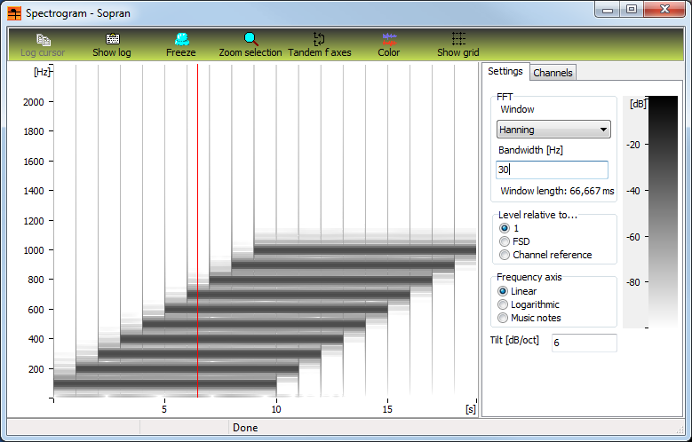Open the Hanning window dropdown
The height and width of the screenshot is (442, 692).
[x=553, y=130]
